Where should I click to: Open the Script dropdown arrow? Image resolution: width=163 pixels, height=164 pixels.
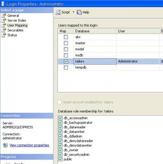tap(73, 12)
